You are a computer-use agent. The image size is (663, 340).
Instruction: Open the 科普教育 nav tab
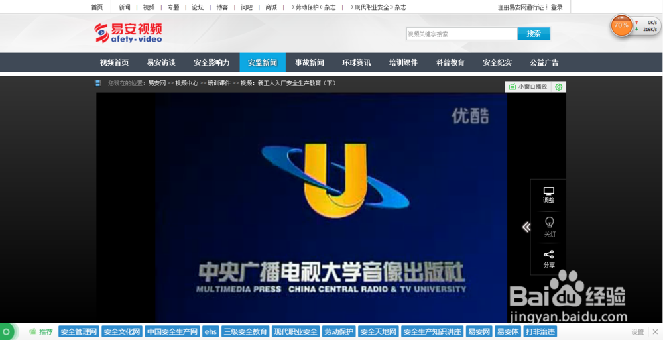tap(450, 62)
